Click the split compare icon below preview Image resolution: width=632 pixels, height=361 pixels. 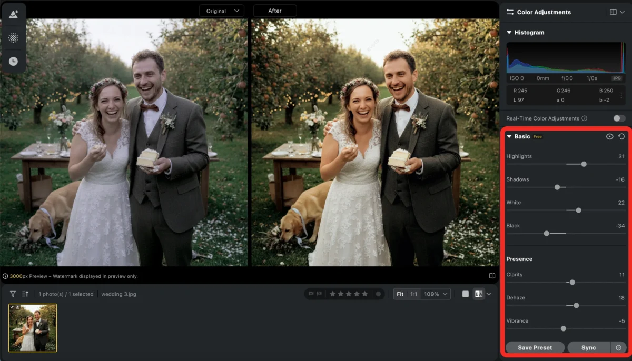coord(492,276)
